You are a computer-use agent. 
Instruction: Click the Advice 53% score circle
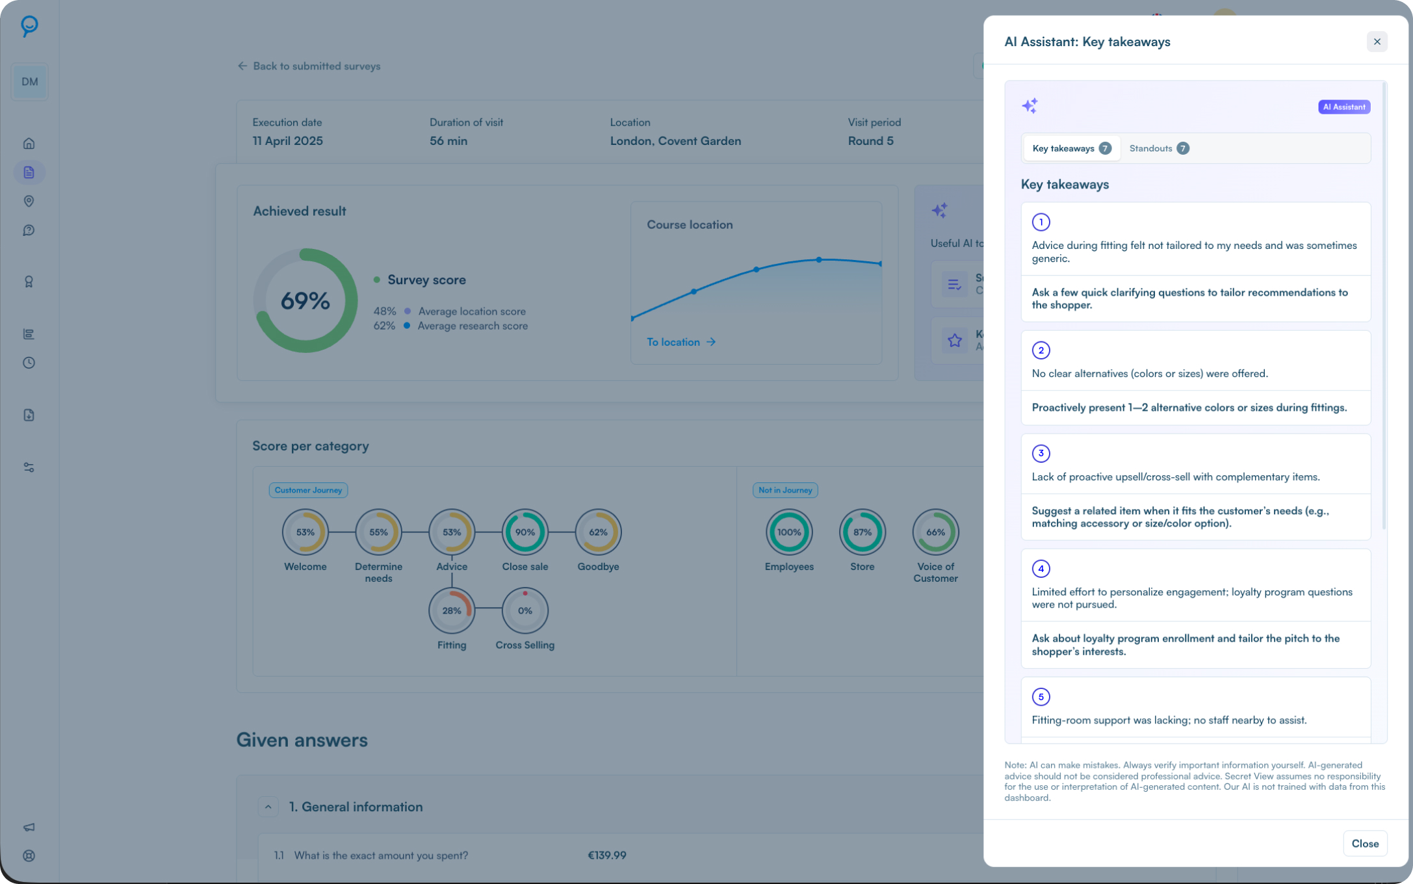452,532
